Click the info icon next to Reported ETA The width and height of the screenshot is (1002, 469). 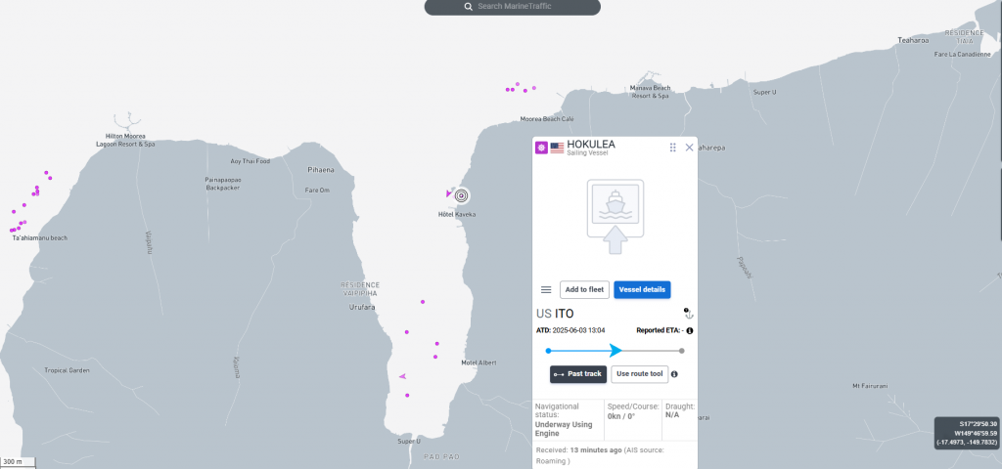point(690,330)
